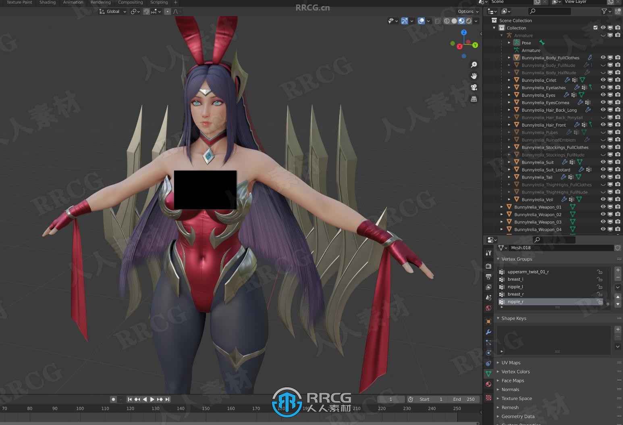
Task: Open the Material properties tab
Action: [x=488, y=384]
